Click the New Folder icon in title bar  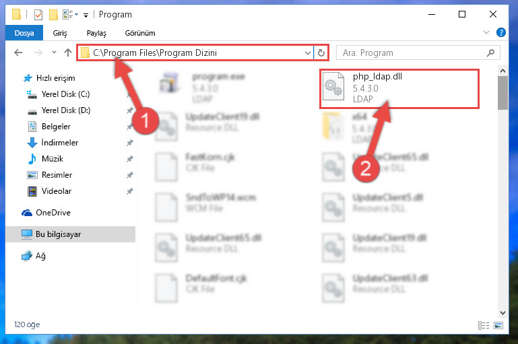click(53, 15)
